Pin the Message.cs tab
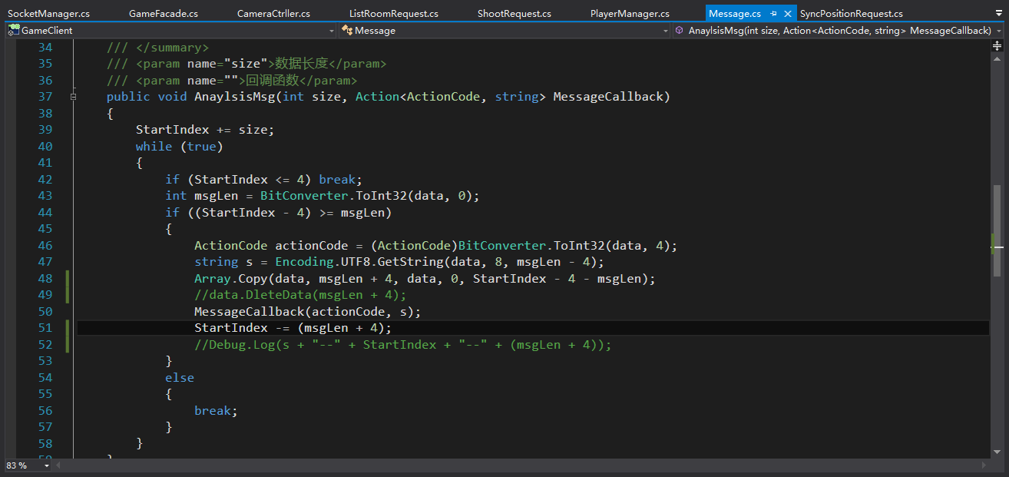Image resolution: width=1009 pixels, height=477 pixels. click(773, 14)
